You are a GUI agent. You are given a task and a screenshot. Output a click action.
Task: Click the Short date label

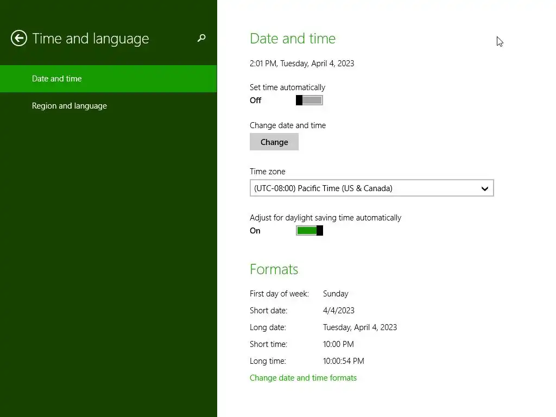(268, 311)
